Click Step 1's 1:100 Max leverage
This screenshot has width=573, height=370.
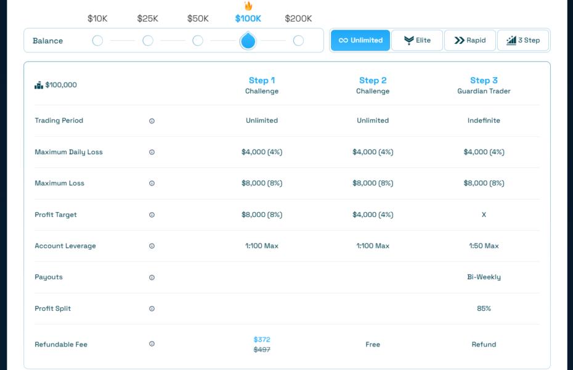(x=262, y=246)
